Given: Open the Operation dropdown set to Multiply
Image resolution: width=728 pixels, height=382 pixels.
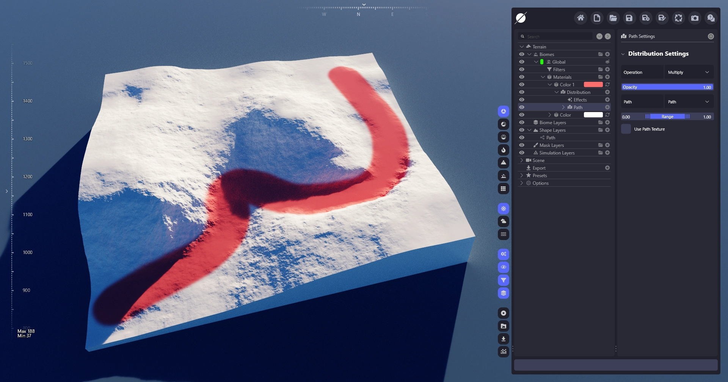Looking at the screenshot, I should click(689, 72).
